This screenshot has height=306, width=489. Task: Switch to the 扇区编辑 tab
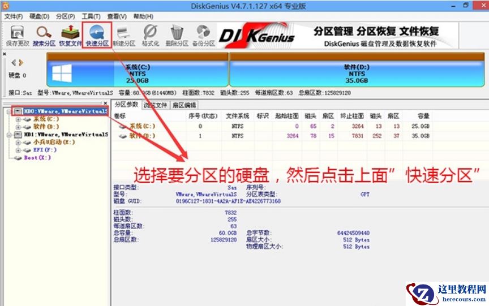[185, 105]
